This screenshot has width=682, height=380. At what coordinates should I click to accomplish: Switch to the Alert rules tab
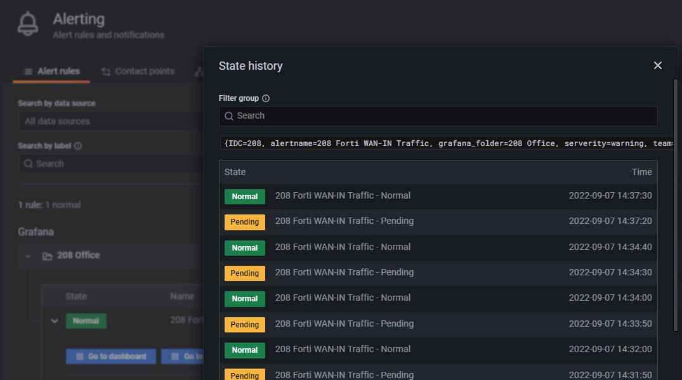[51, 71]
